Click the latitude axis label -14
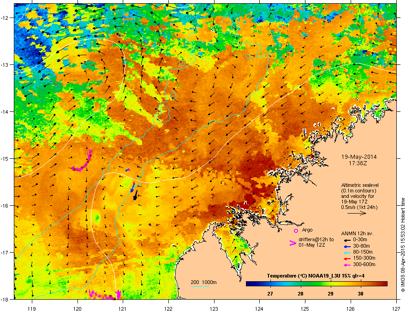This screenshot has height=313, width=406. (5, 112)
